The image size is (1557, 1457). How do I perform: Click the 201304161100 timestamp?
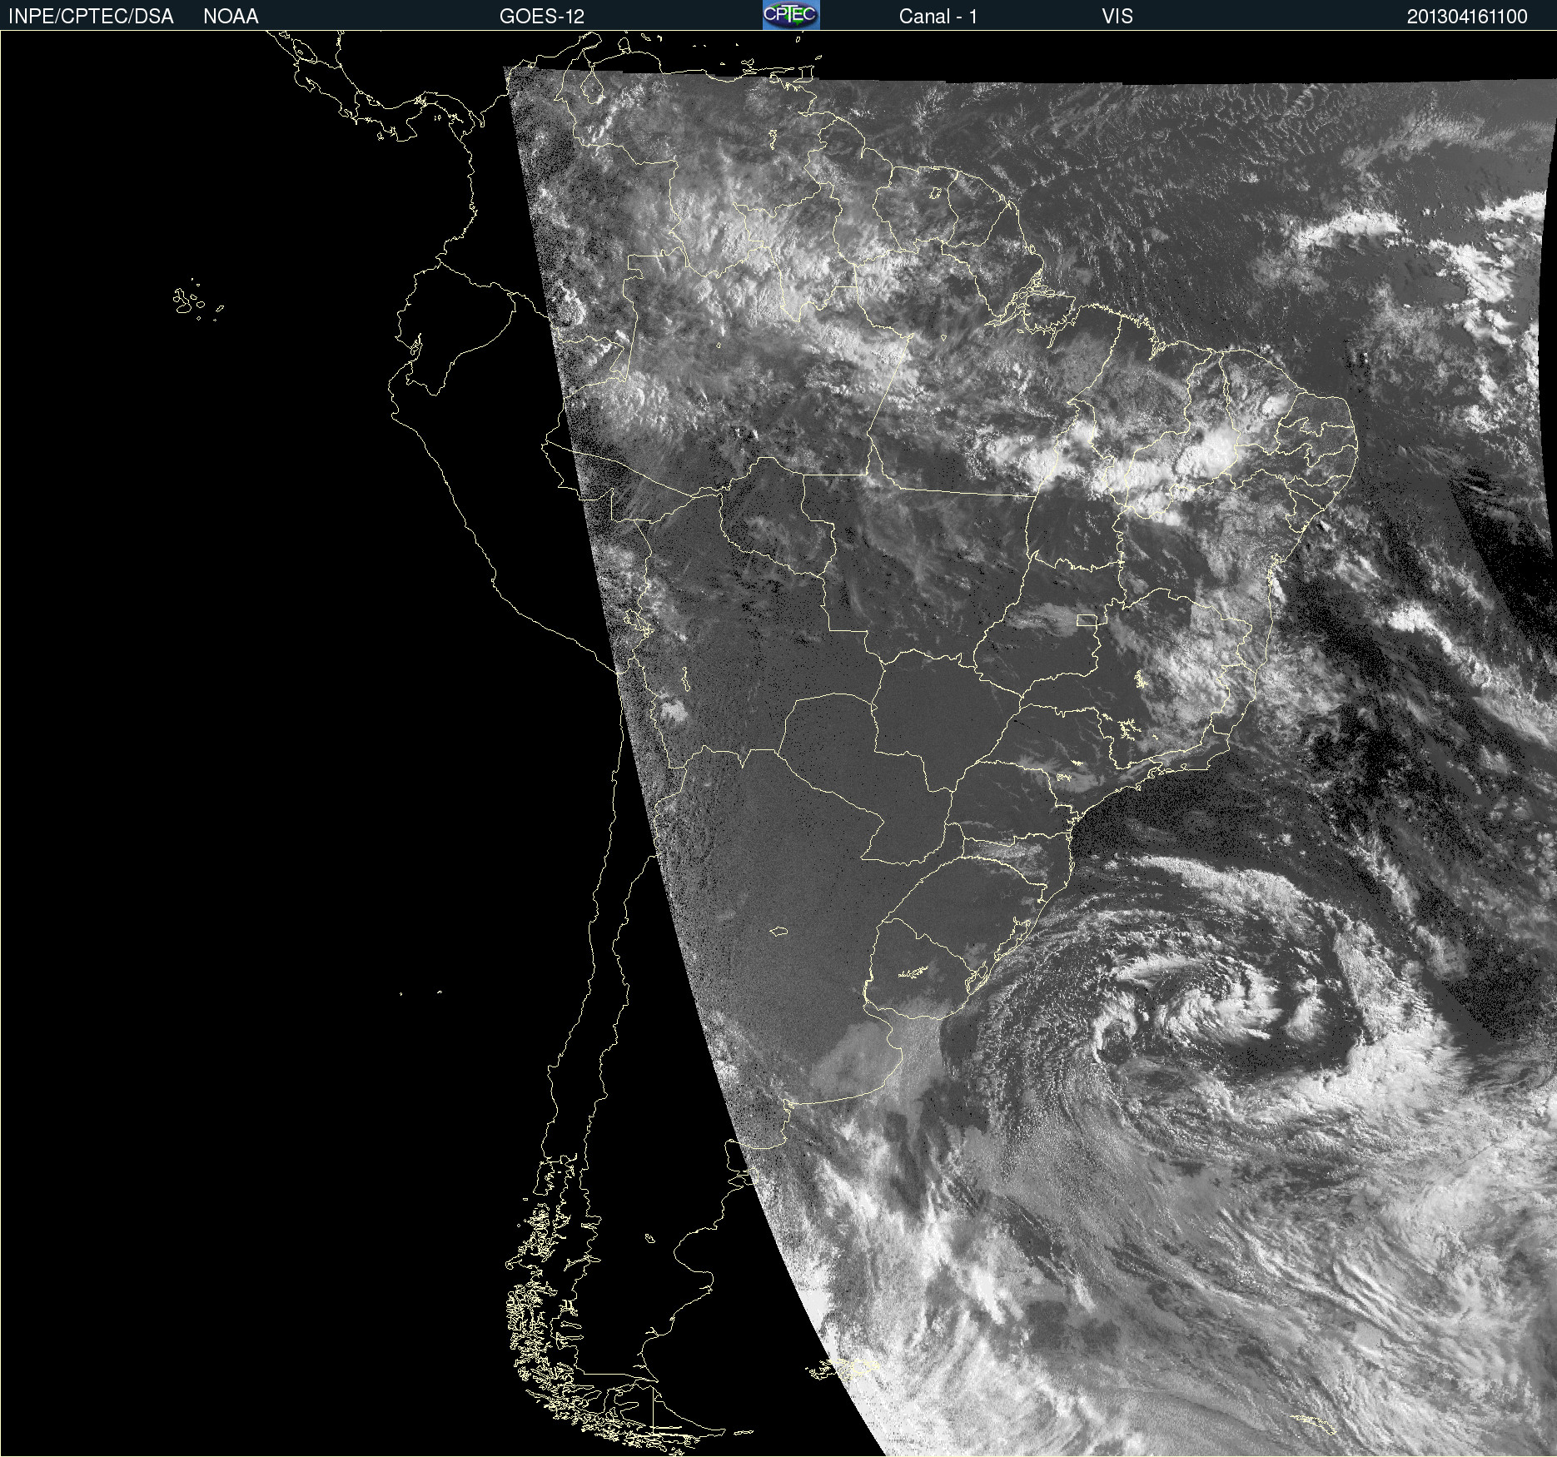coord(1467,17)
